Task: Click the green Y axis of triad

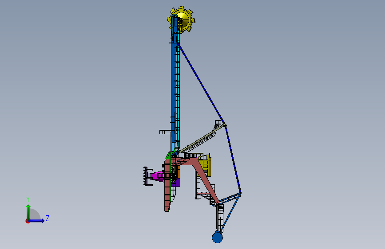Action: (28, 212)
